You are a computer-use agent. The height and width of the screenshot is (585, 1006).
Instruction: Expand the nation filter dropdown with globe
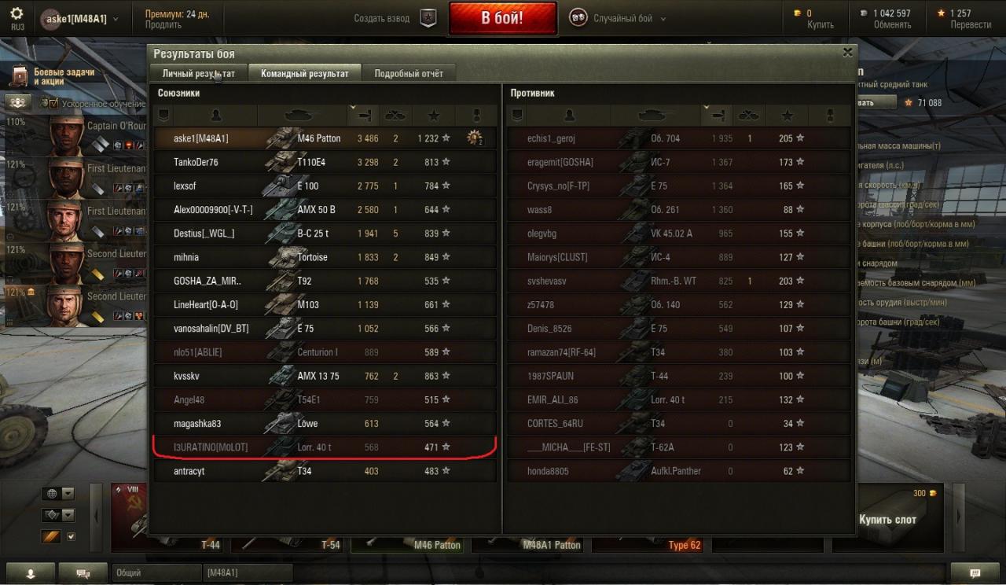pyautogui.click(x=59, y=494)
